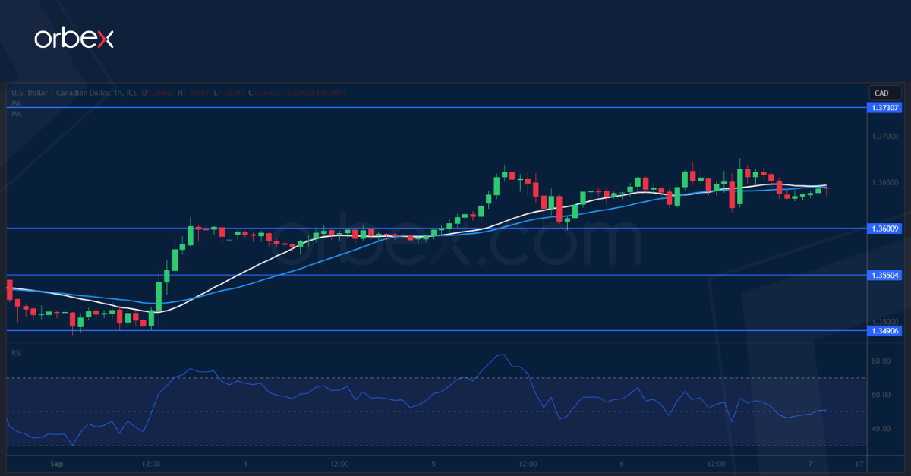Click the high price value H in header
The width and height of the screenshot is (911, 476).
point(193,93)
